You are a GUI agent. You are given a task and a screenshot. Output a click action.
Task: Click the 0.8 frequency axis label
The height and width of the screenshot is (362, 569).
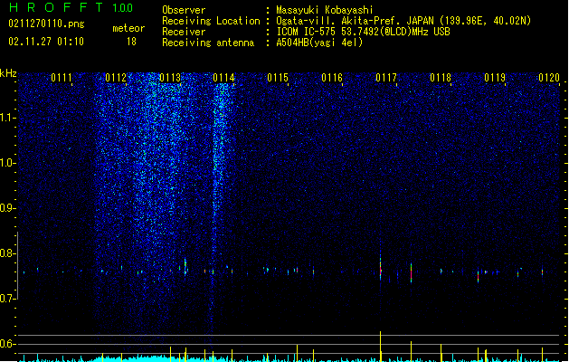tap(7, 253)
